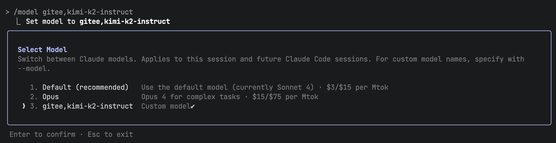Screen dimensions: 556x143
Task: Click the selection arrow beside option 3
Action: pyautogui.click(x=24, y=106)
